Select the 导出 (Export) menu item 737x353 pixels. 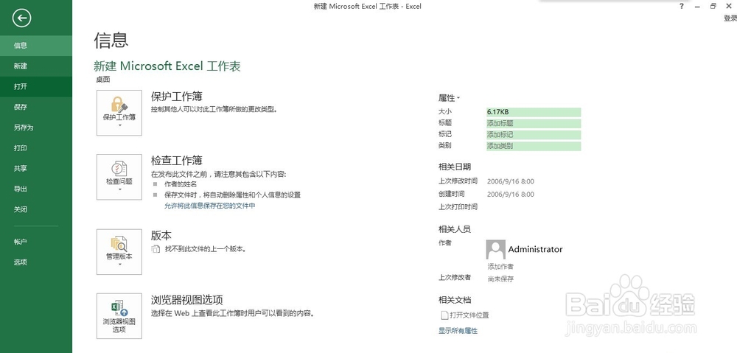click(x=35, y=189)
